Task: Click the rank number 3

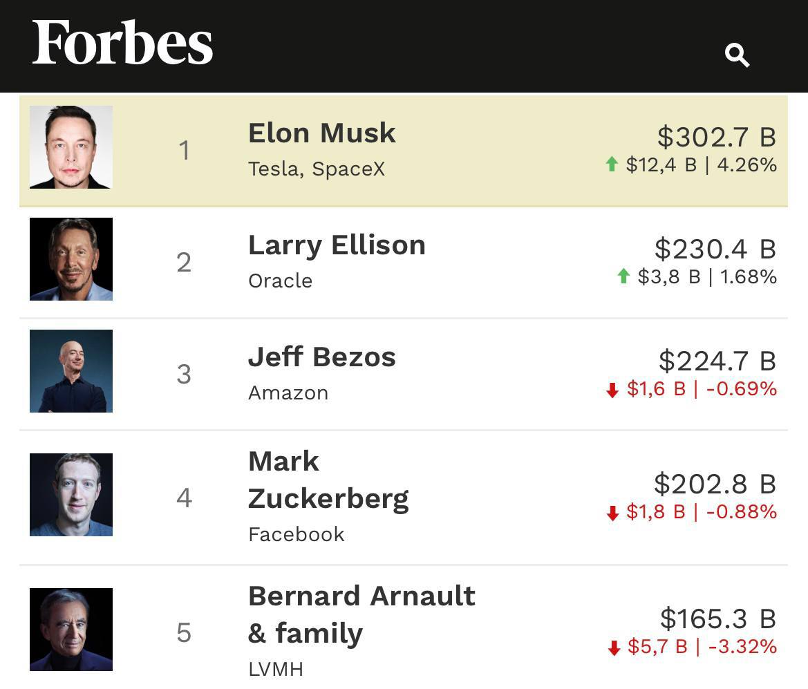Action: 184,374
